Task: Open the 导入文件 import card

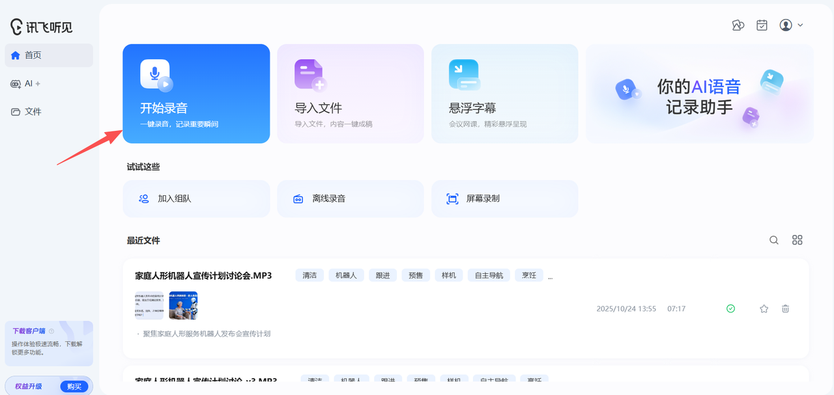Action: (350, 94)
